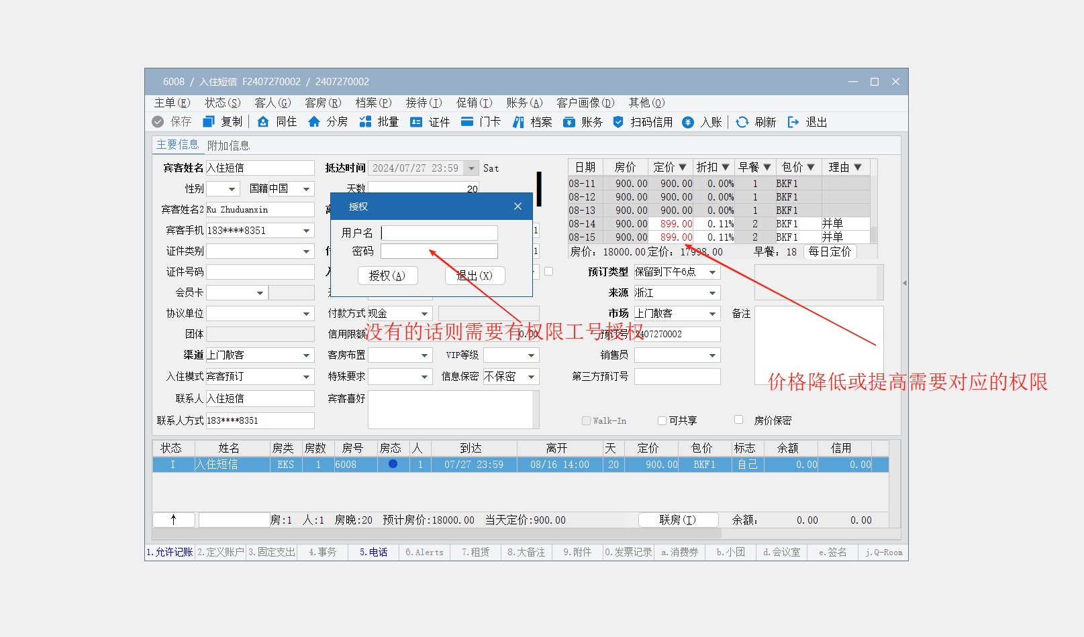1084x637 pixels.
Task: Open the 批量 batch tool icon
Action: (365, 122)
